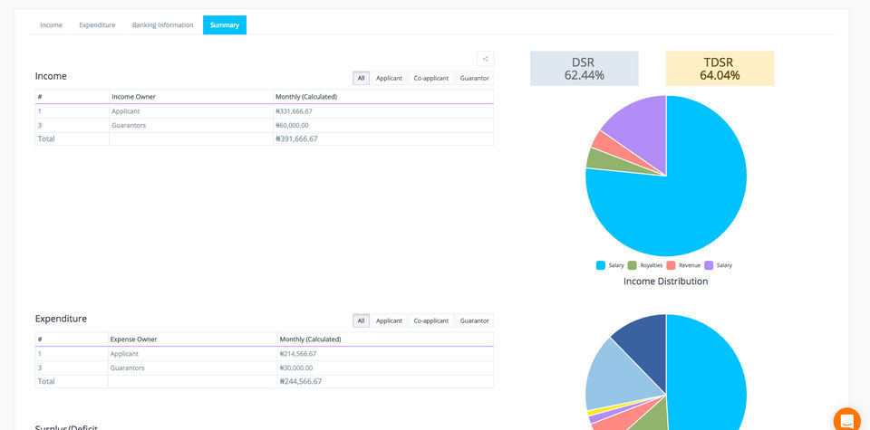Viewport: 870px width, 430px height.
Task: Click Guarantors row in Expenditure table
Action: click(x=264, y=368)
